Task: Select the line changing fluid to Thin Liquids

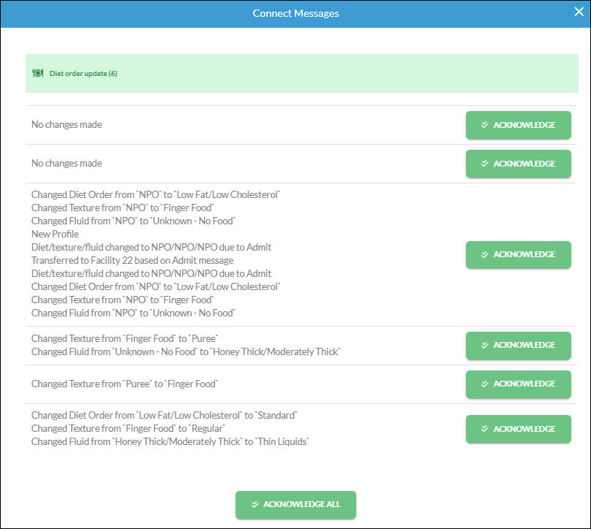Action: point(170,441)
